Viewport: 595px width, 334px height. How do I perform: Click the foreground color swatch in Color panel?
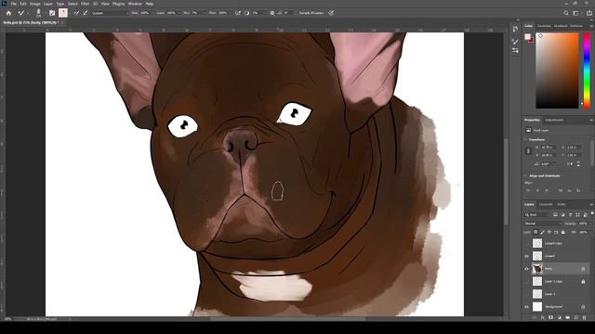click(527, 37)
